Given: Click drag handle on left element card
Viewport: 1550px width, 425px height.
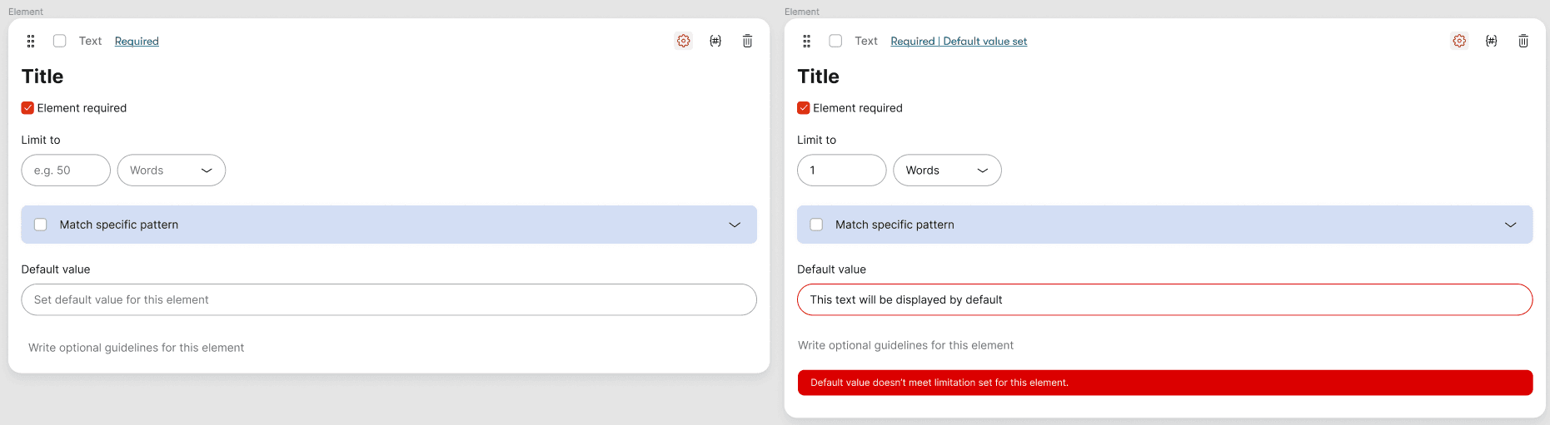Looking at the screenshot, I should (x=31, y=41).
